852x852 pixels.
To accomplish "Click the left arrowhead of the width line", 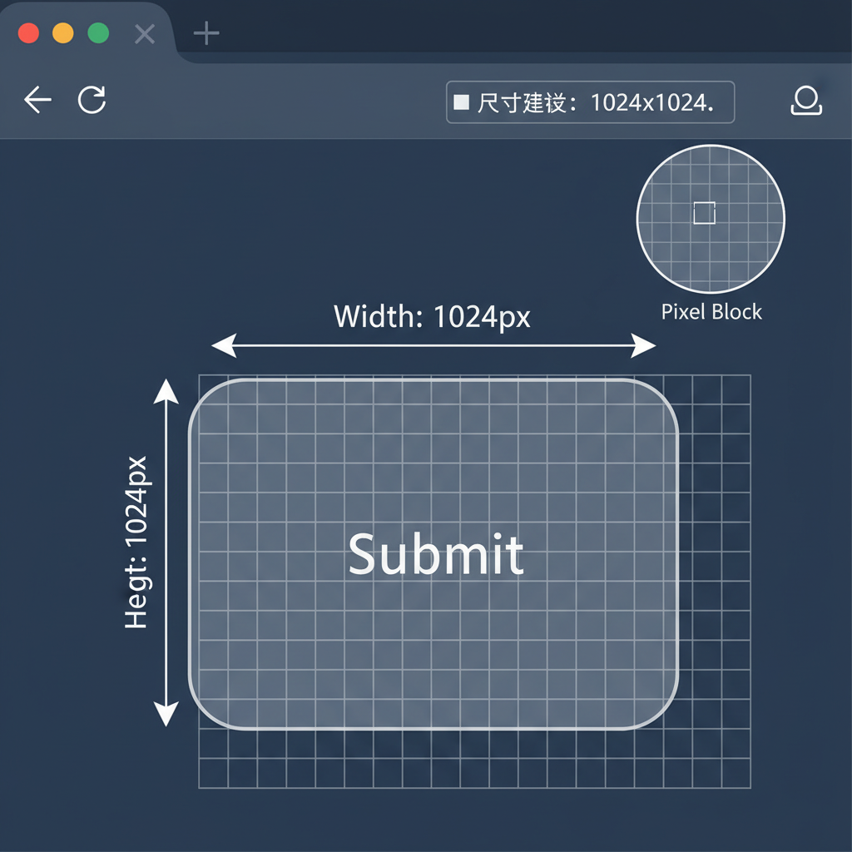I will pyautogui.click(x=223, y=345).
